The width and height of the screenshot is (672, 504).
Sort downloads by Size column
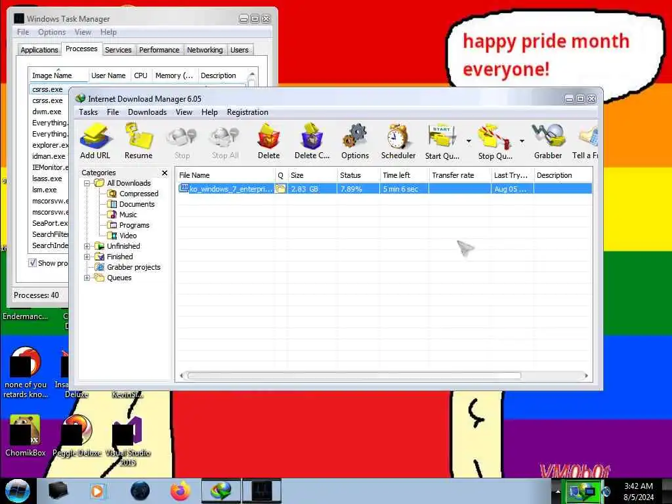click(312, 175)
